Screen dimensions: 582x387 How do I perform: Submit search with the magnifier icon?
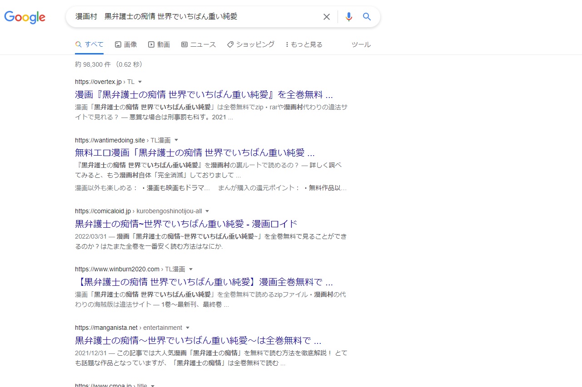pyautogui.click(x=367, y=17)
